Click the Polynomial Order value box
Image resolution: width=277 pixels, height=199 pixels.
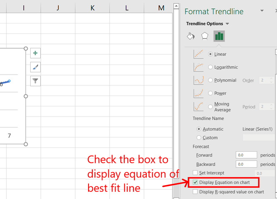pyautogui.click(x=267, y=80)
